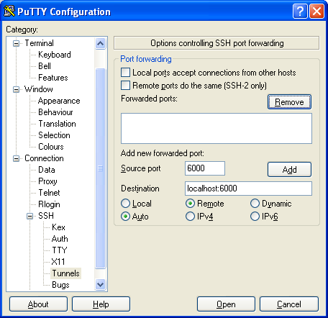Image resolution: width=328 pixels, height=318 pixels.
Task: Click into the Destination input field
Action: [x=248, y=188]
